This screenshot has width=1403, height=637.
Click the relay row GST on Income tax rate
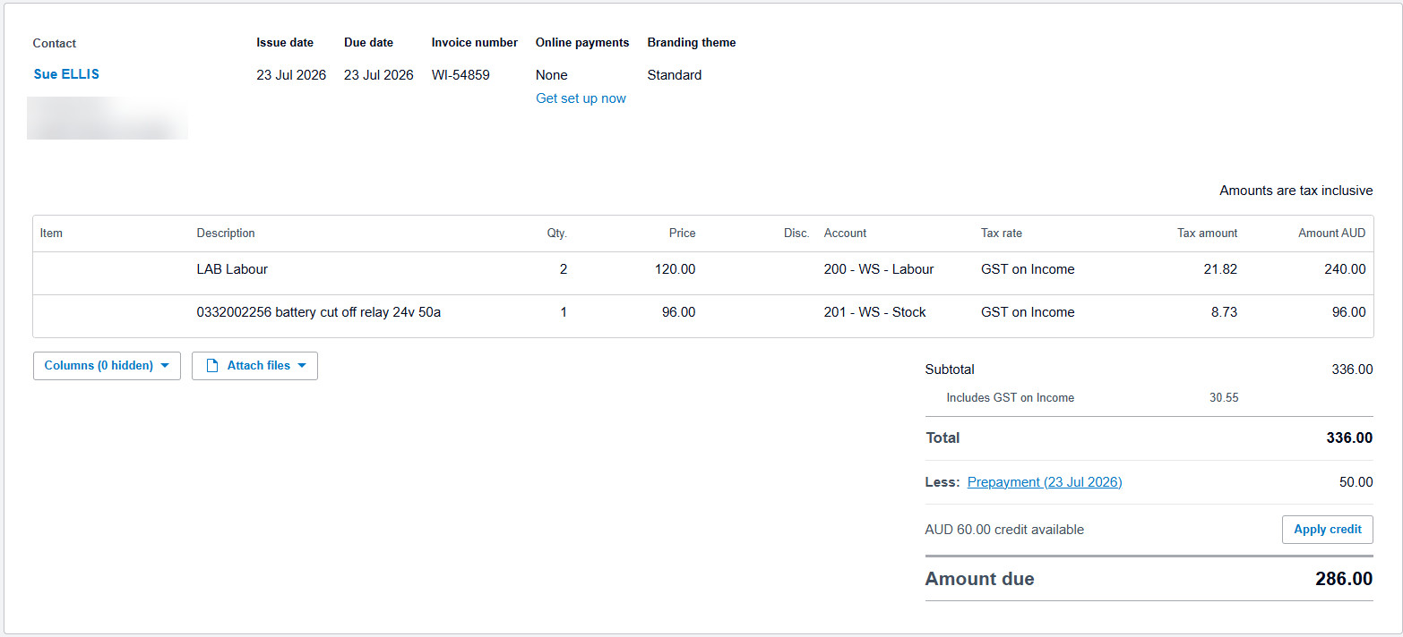1028,312
